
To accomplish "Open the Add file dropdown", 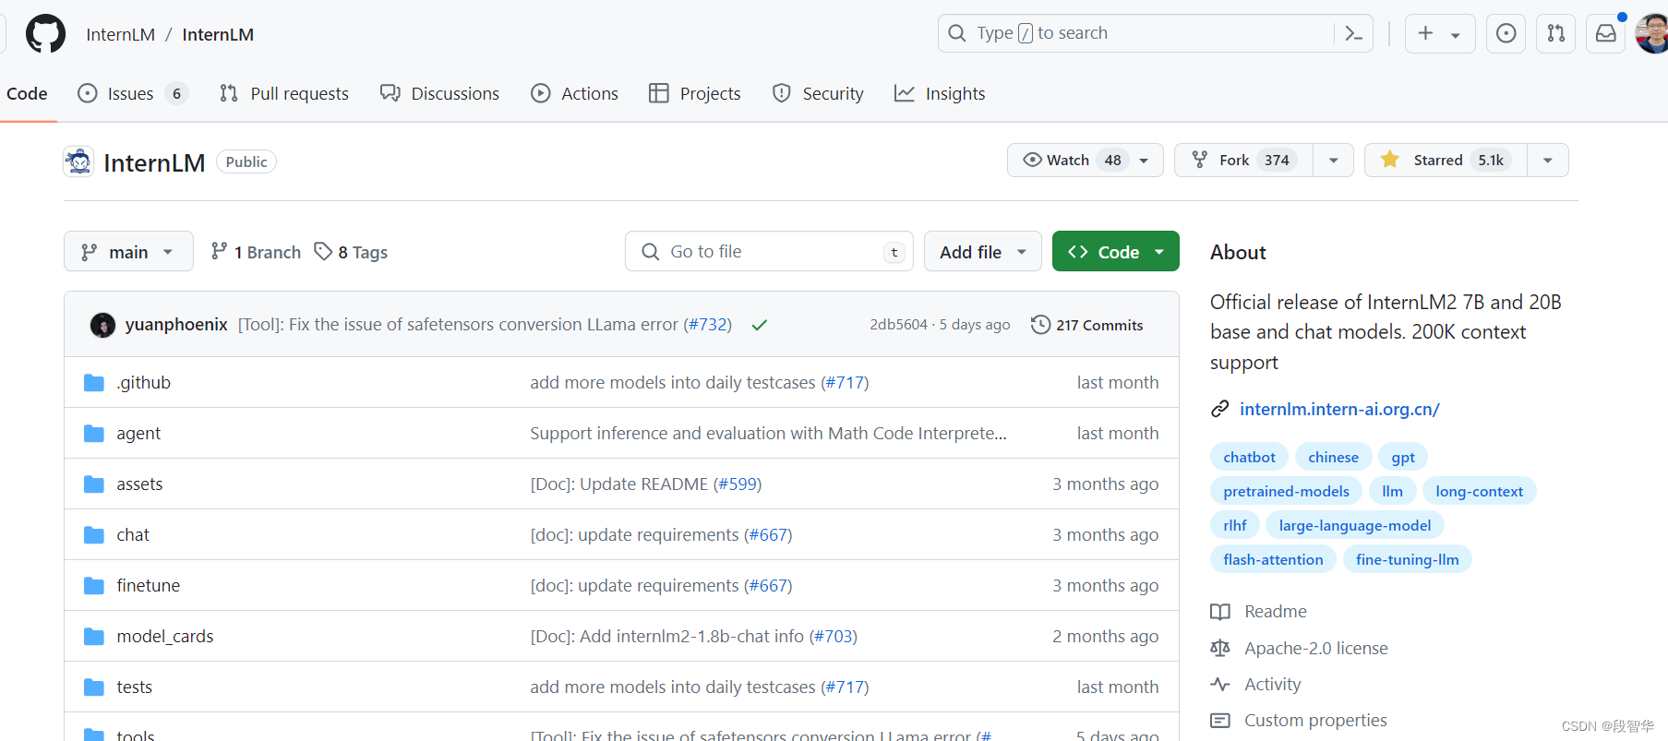I will pyautogui.click(x=982, y=252).
